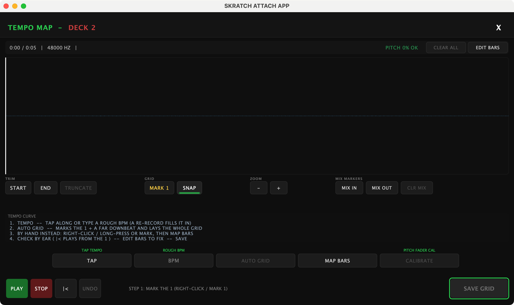Click the rough BPM field
This screenshot has width=514, height=305.
pyautogui.click(x=174, y=261)
